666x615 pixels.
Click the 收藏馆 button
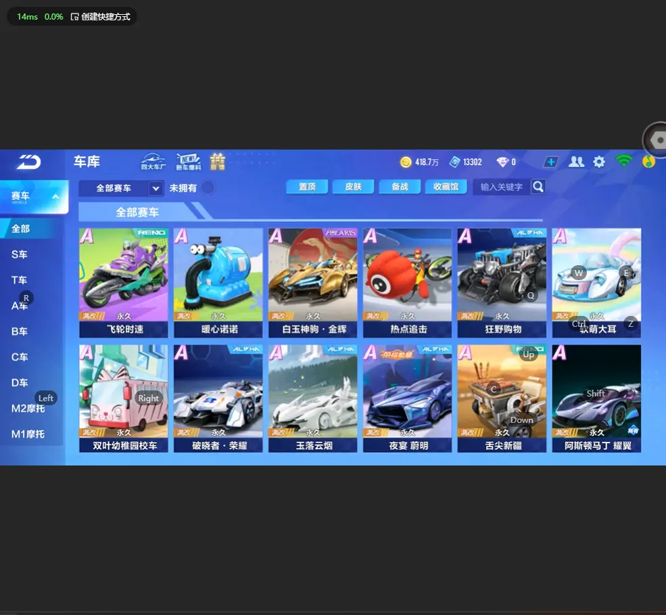point(446,187)
